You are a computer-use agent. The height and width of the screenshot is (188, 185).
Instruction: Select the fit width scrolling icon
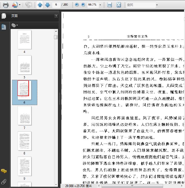109,5
